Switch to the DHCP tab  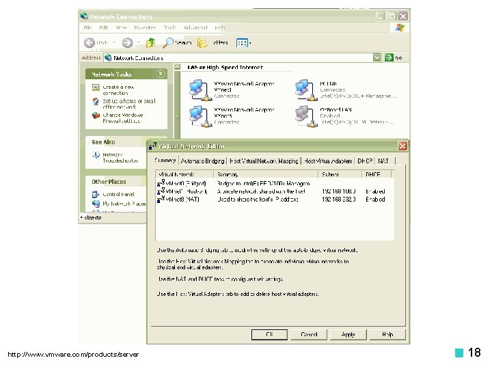365,161
